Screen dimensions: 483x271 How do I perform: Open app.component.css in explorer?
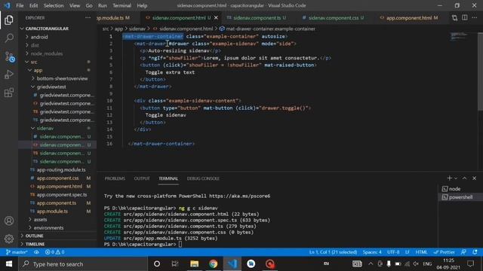click(57, 178)
